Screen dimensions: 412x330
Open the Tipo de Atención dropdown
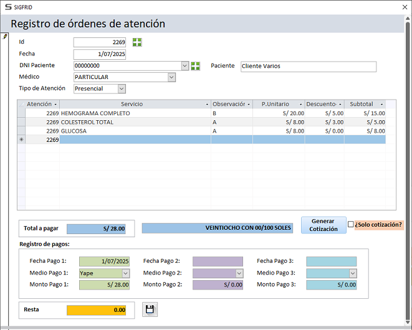(122, 89)
